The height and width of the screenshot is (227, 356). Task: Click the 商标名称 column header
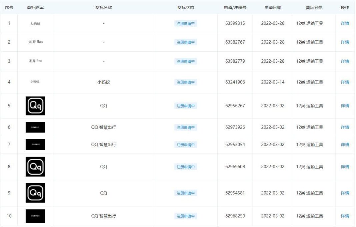pyautogui.click(x=103, y=7)
